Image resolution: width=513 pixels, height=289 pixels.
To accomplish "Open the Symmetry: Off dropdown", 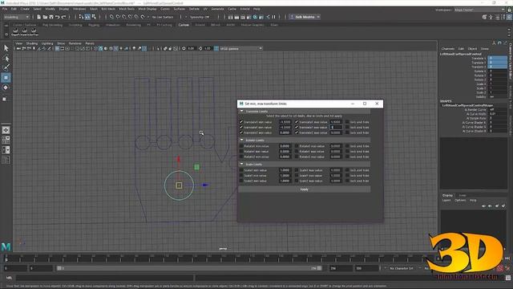I will pos(200,17).
